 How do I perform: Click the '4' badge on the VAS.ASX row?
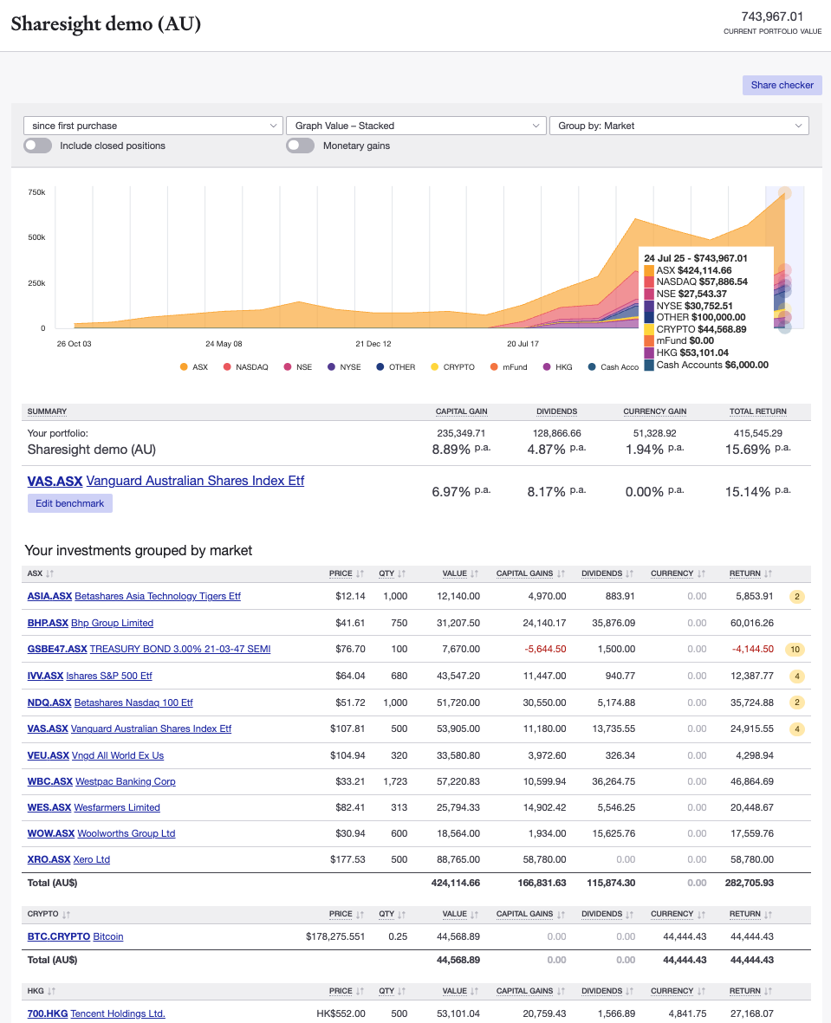coord(795,728)
